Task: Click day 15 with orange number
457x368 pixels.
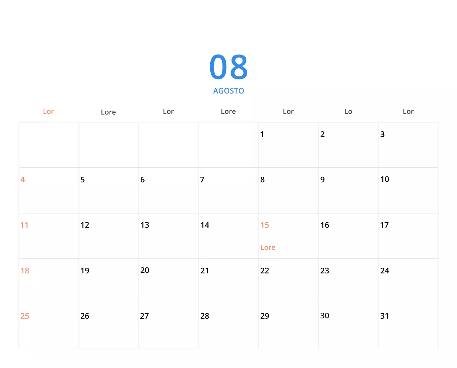Action: click(265, 225)
